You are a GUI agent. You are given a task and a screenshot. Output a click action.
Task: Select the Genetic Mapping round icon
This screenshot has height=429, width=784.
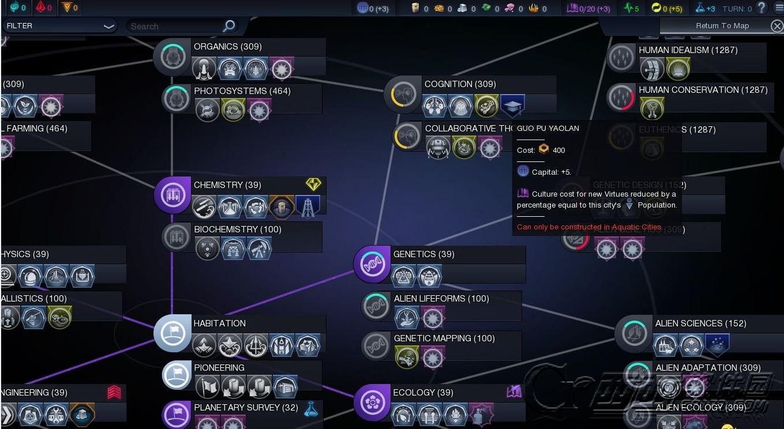click(x=376, y=347)
